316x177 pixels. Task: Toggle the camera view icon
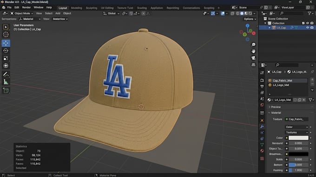253,58
